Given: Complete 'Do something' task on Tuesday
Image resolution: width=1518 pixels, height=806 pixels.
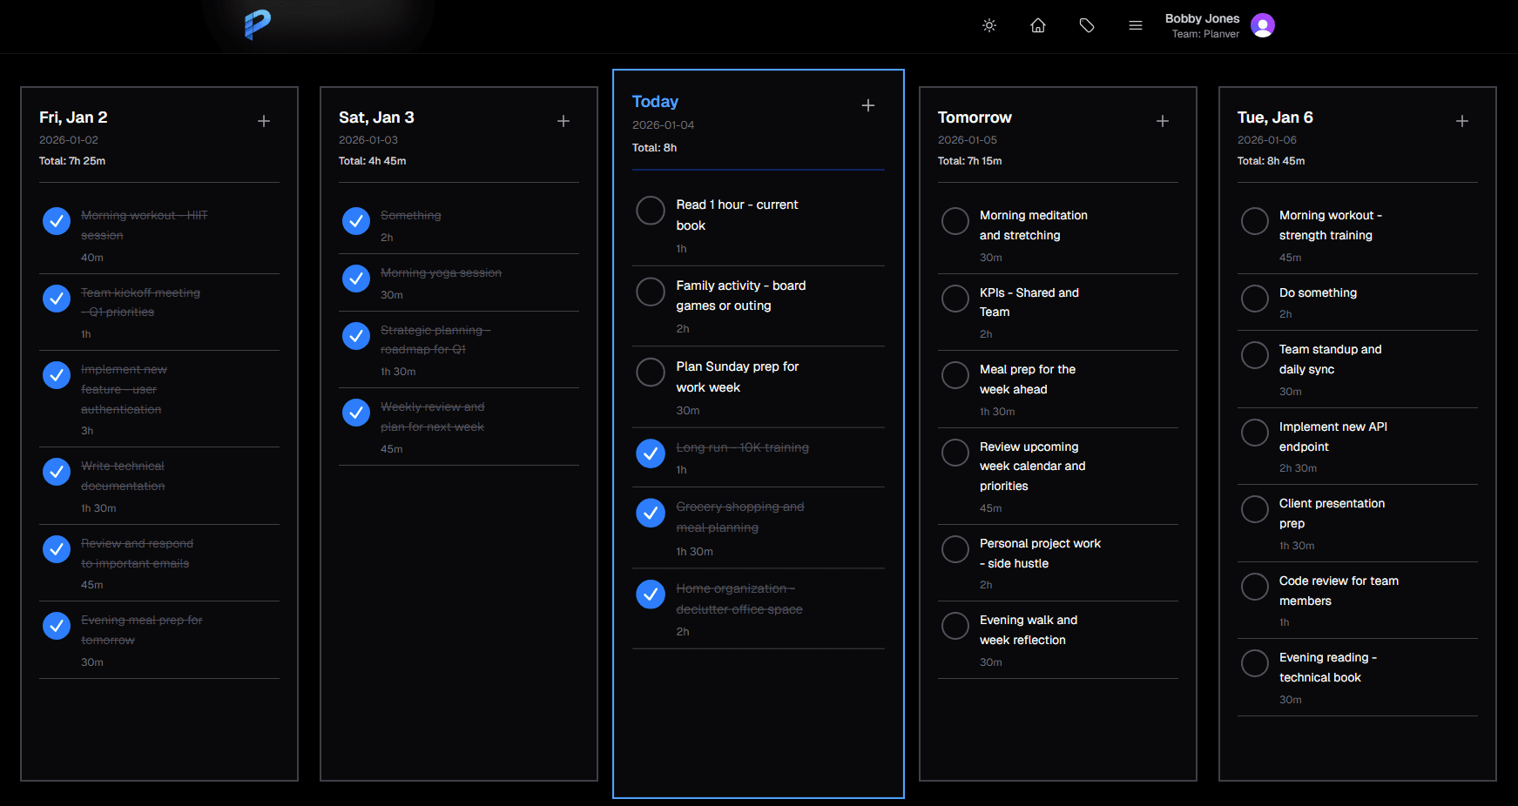Looking at the screenshot, I should (x=1255, y=299).
